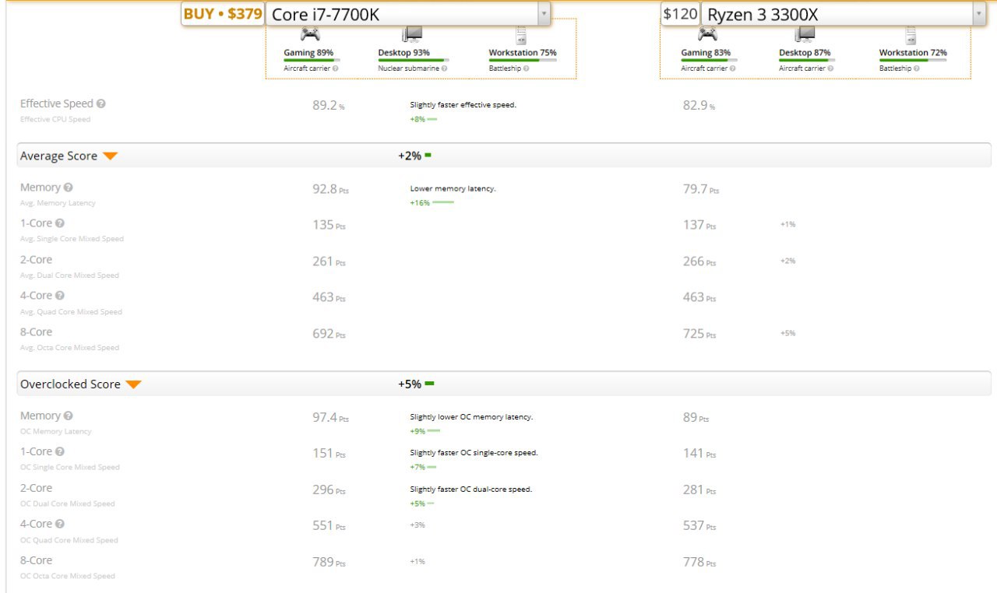Click the +16% memory latency bar

click(x=442, y=202)
